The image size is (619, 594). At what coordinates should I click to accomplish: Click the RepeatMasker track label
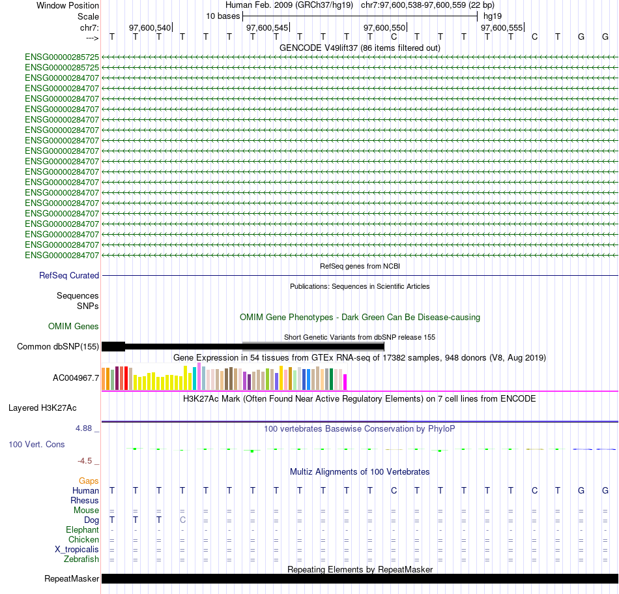tap(72, 578)
